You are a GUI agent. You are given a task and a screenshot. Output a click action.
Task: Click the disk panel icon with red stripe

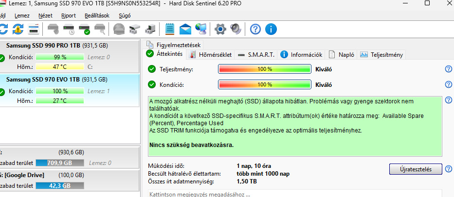coord(33,29)
